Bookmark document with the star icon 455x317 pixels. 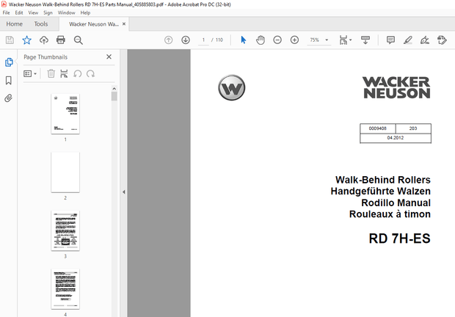[x=26, y=40]
